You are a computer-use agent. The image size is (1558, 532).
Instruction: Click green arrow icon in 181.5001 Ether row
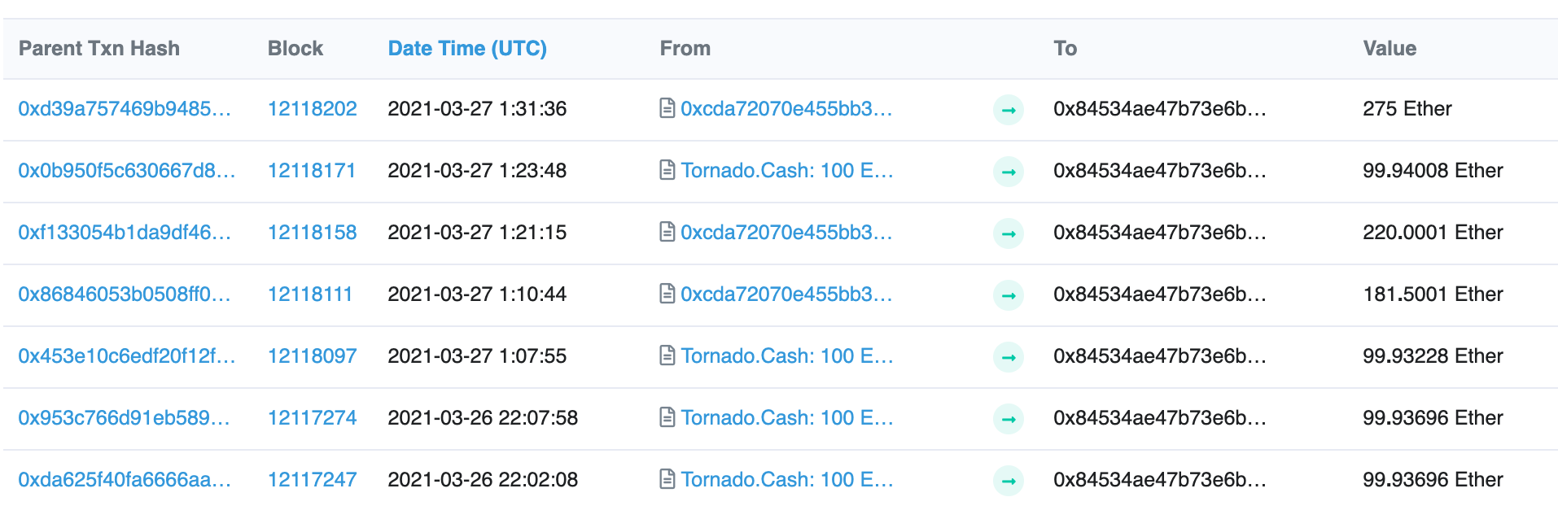[x=1009, y=295]
